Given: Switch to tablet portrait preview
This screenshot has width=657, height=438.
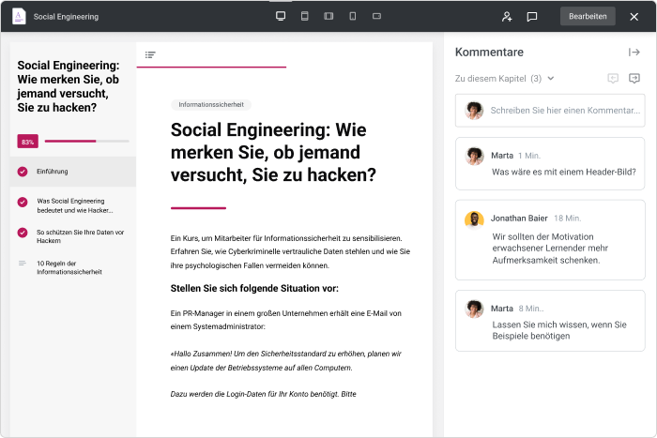Looking at the screenshot, I should (305, 16).
